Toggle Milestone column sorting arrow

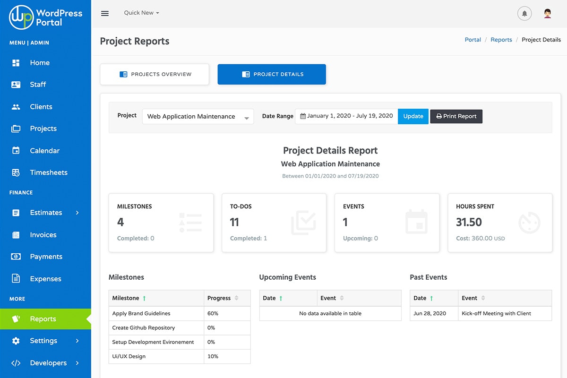pos(144,298)
